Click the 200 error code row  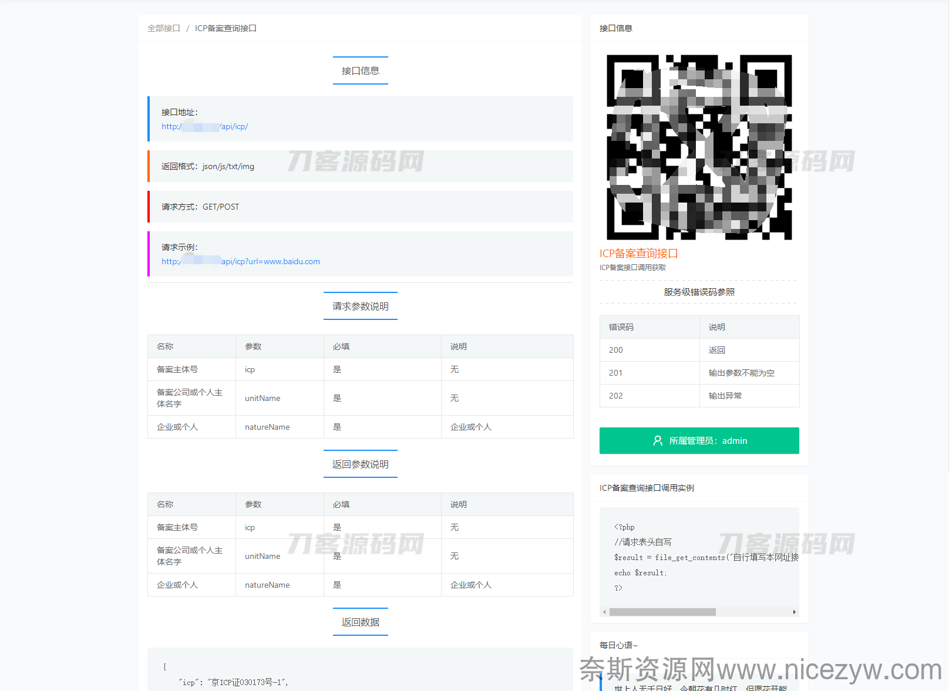click(699, 350)
